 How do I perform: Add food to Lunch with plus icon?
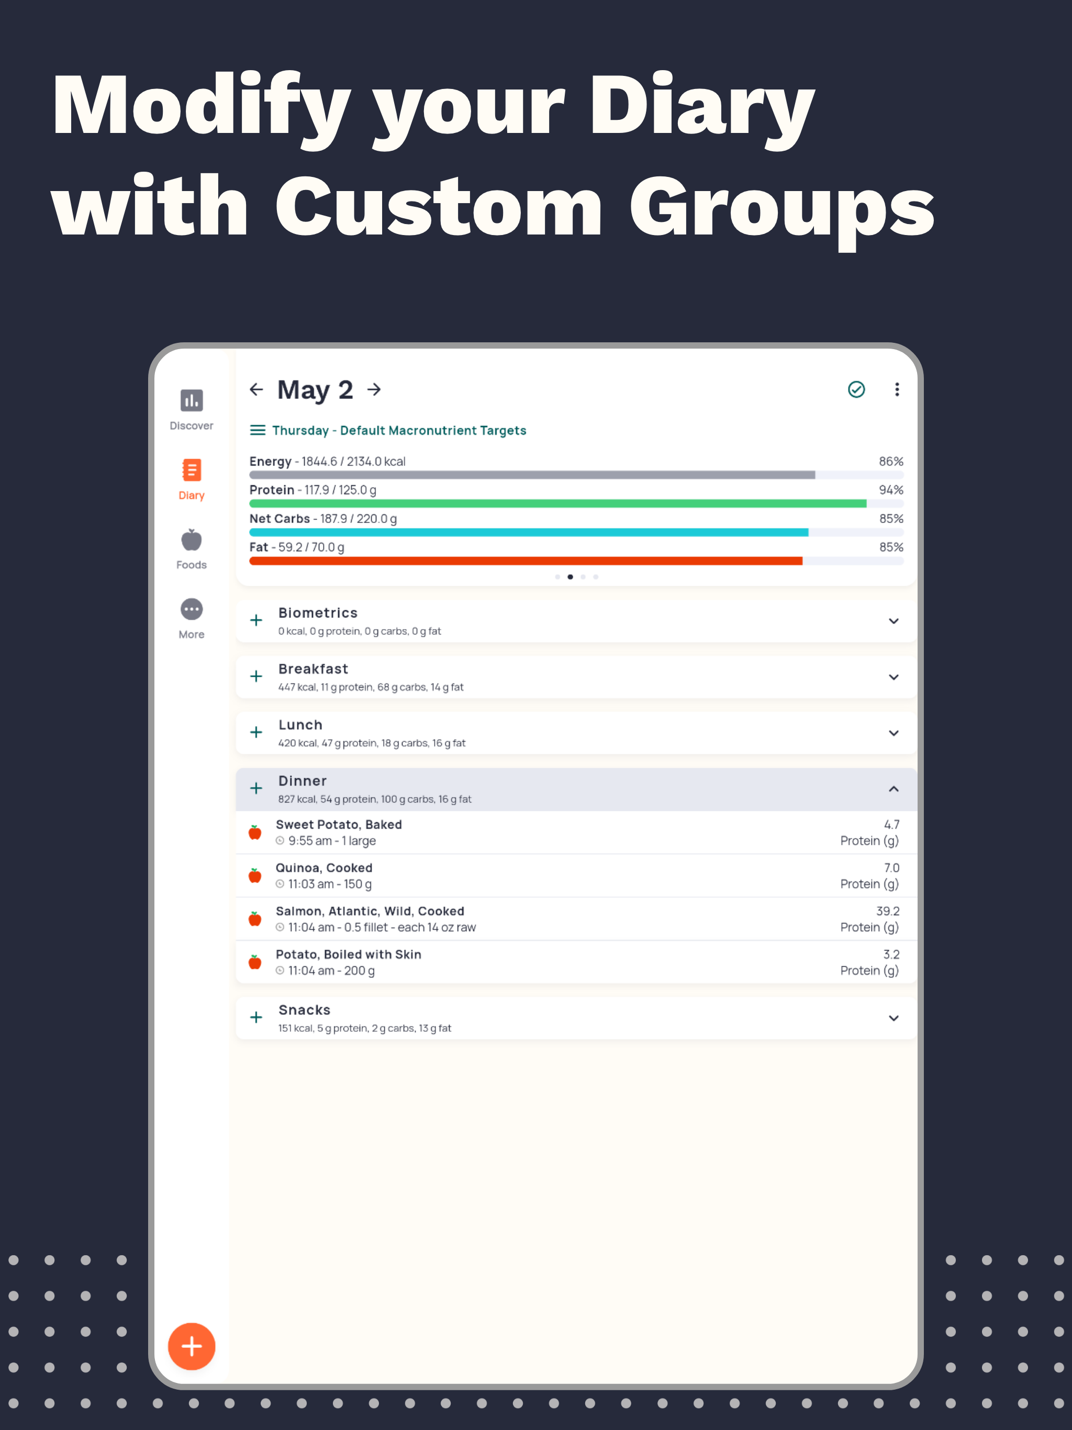coord(256,732)
